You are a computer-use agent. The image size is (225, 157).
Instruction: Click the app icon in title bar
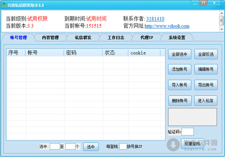(4, 5)
